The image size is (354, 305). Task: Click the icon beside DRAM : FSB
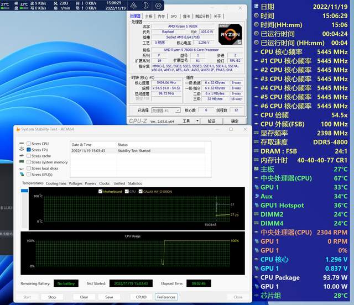pos(256,151)
